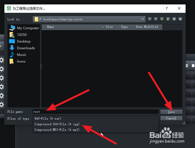Click the third gear icon in the background track list

pos(2,78)
